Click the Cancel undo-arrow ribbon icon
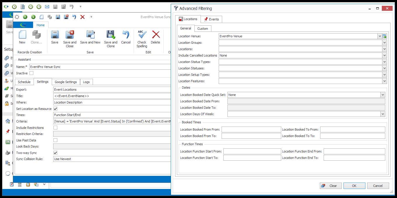 pyautogui.click(x=126, y=35)
